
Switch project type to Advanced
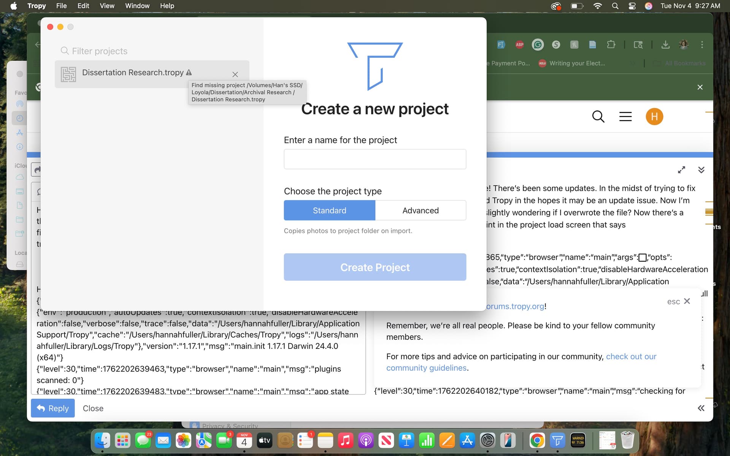pos(420,211)
